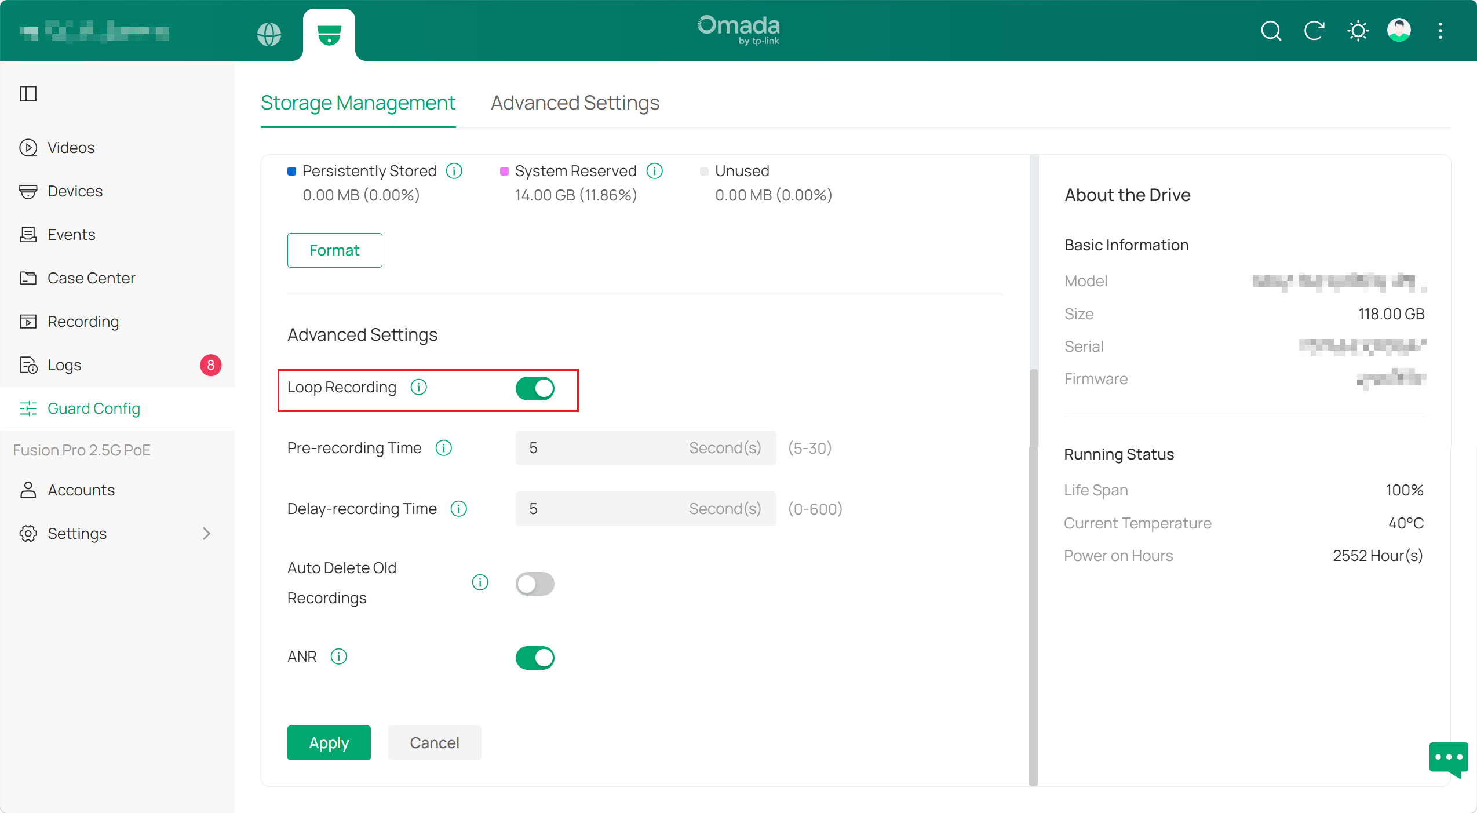This screenshot has width=1477, height=813.
Task: Show info for Pre-recording Time
Action: 444,448
